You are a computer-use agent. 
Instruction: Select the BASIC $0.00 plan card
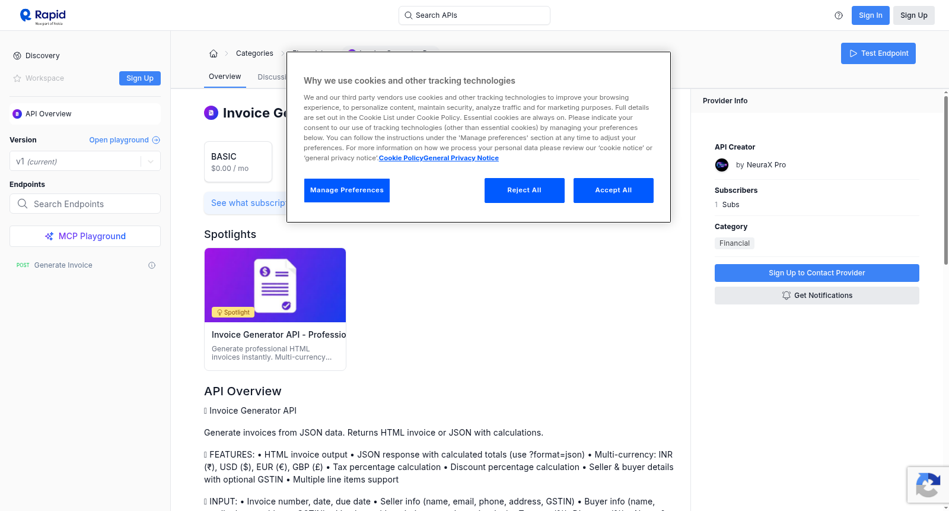tap(238, 161)
